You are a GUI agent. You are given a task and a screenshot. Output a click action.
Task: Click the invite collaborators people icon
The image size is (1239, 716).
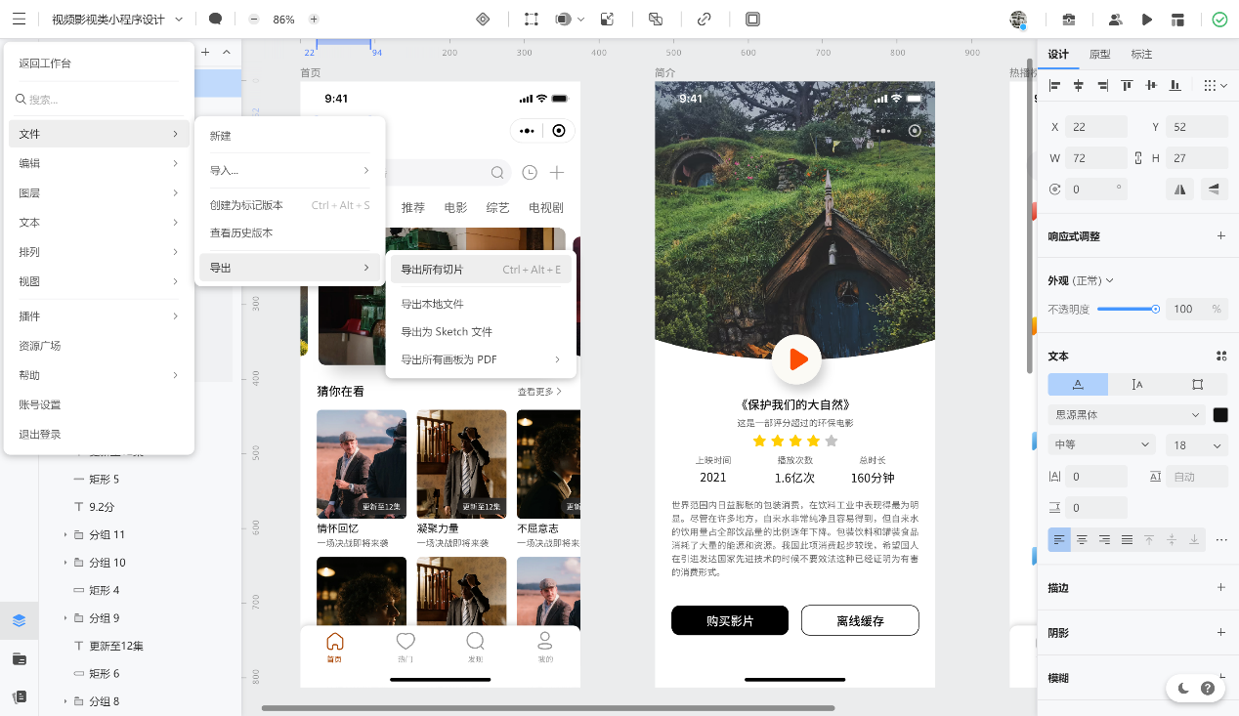[1115, 19]
